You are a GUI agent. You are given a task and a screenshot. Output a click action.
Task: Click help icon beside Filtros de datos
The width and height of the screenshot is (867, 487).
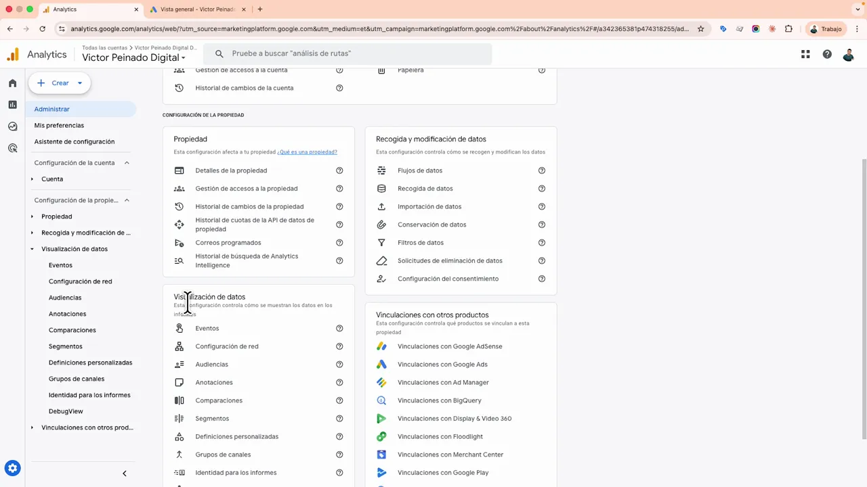point(542,243)
